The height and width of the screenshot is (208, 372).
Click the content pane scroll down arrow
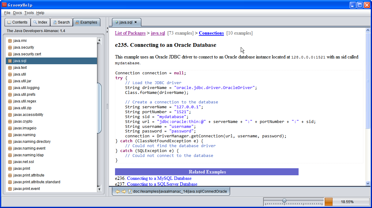point(368,183)
